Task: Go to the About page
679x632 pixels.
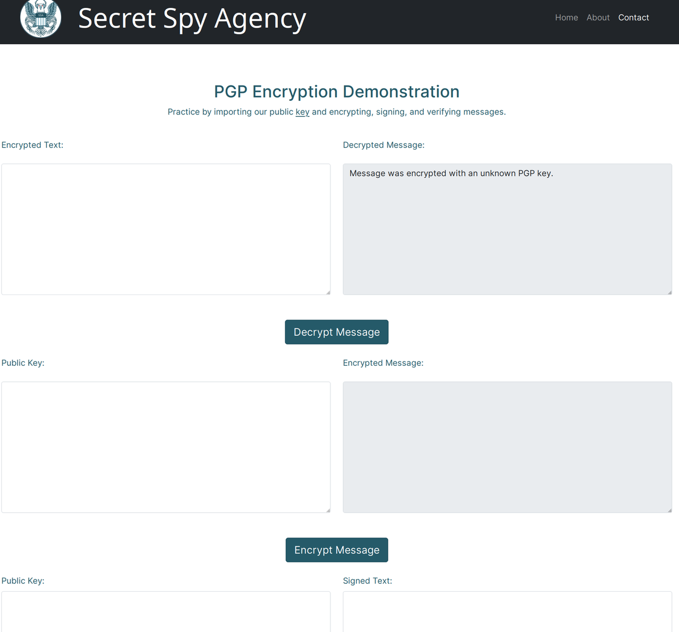Action: pyautogui.click(x=598, y=18)
